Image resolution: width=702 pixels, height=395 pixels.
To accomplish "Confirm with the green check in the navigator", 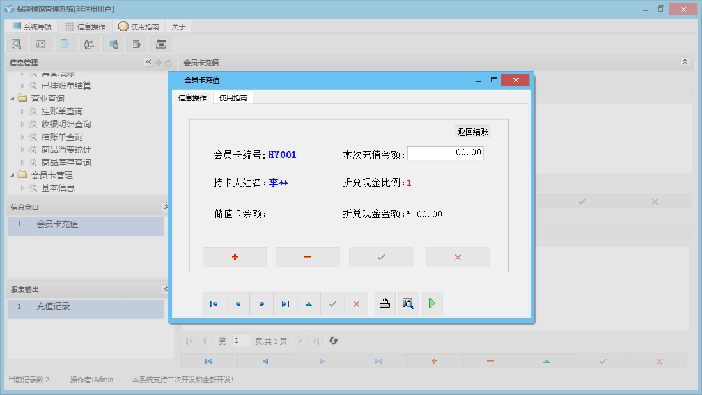I will pos(332,304).
